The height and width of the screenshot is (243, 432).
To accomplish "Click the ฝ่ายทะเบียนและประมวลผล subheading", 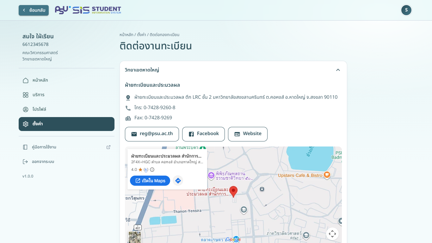I will click(x=152, y=85).
